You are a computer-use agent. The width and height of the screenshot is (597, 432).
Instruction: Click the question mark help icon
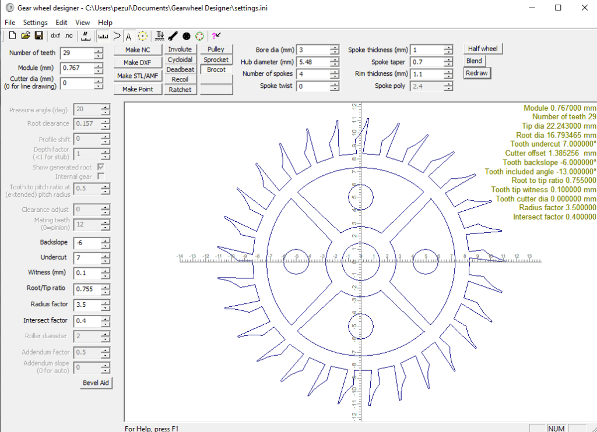pos(216,36)
